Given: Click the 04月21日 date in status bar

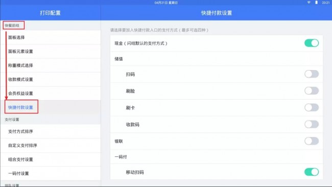Looking at the screenshot, I should pyautogui.click(x=166, y=3).
